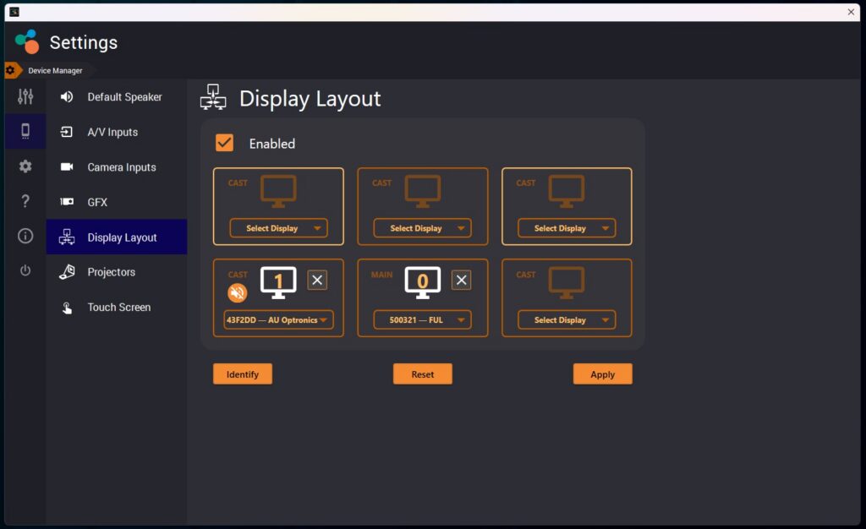
Task: Open Select Display dropdown in top-left cast tile
Action: [x=278, y=228]
